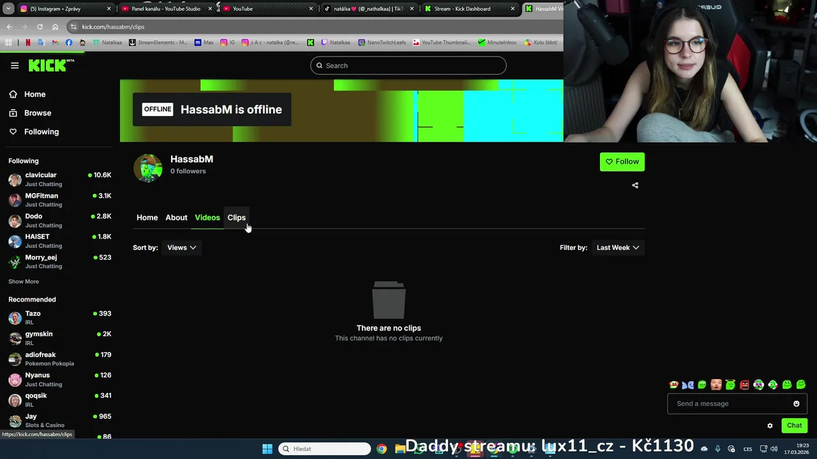Click the taskbar Hledat search box
The height and width of the screenshot is (459, 817).
point(324,449)
